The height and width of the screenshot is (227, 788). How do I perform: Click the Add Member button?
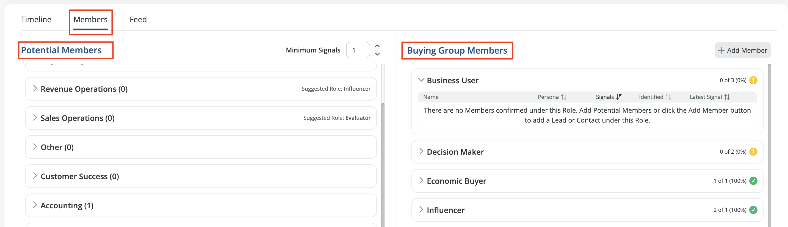coord(742,51)
